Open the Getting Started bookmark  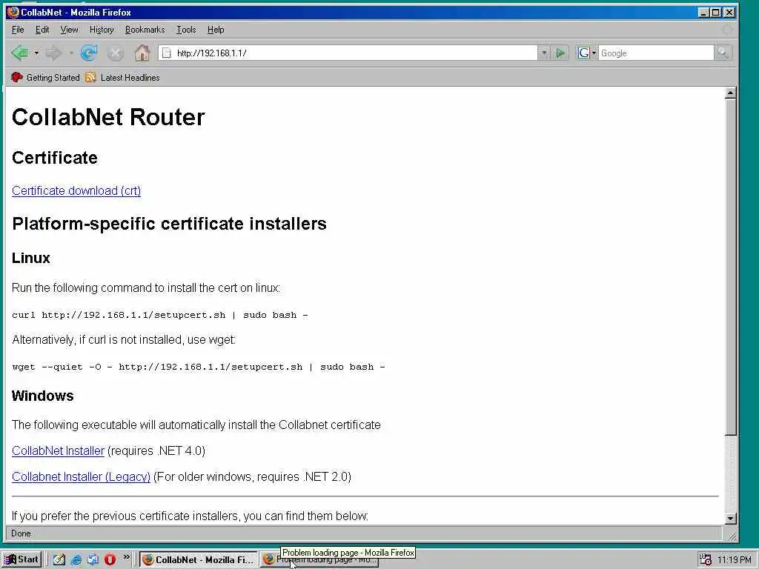[45, 77]
